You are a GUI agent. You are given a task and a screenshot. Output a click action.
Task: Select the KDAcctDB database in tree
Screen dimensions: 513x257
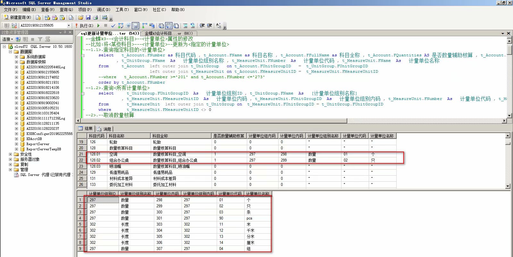point(34,139)
